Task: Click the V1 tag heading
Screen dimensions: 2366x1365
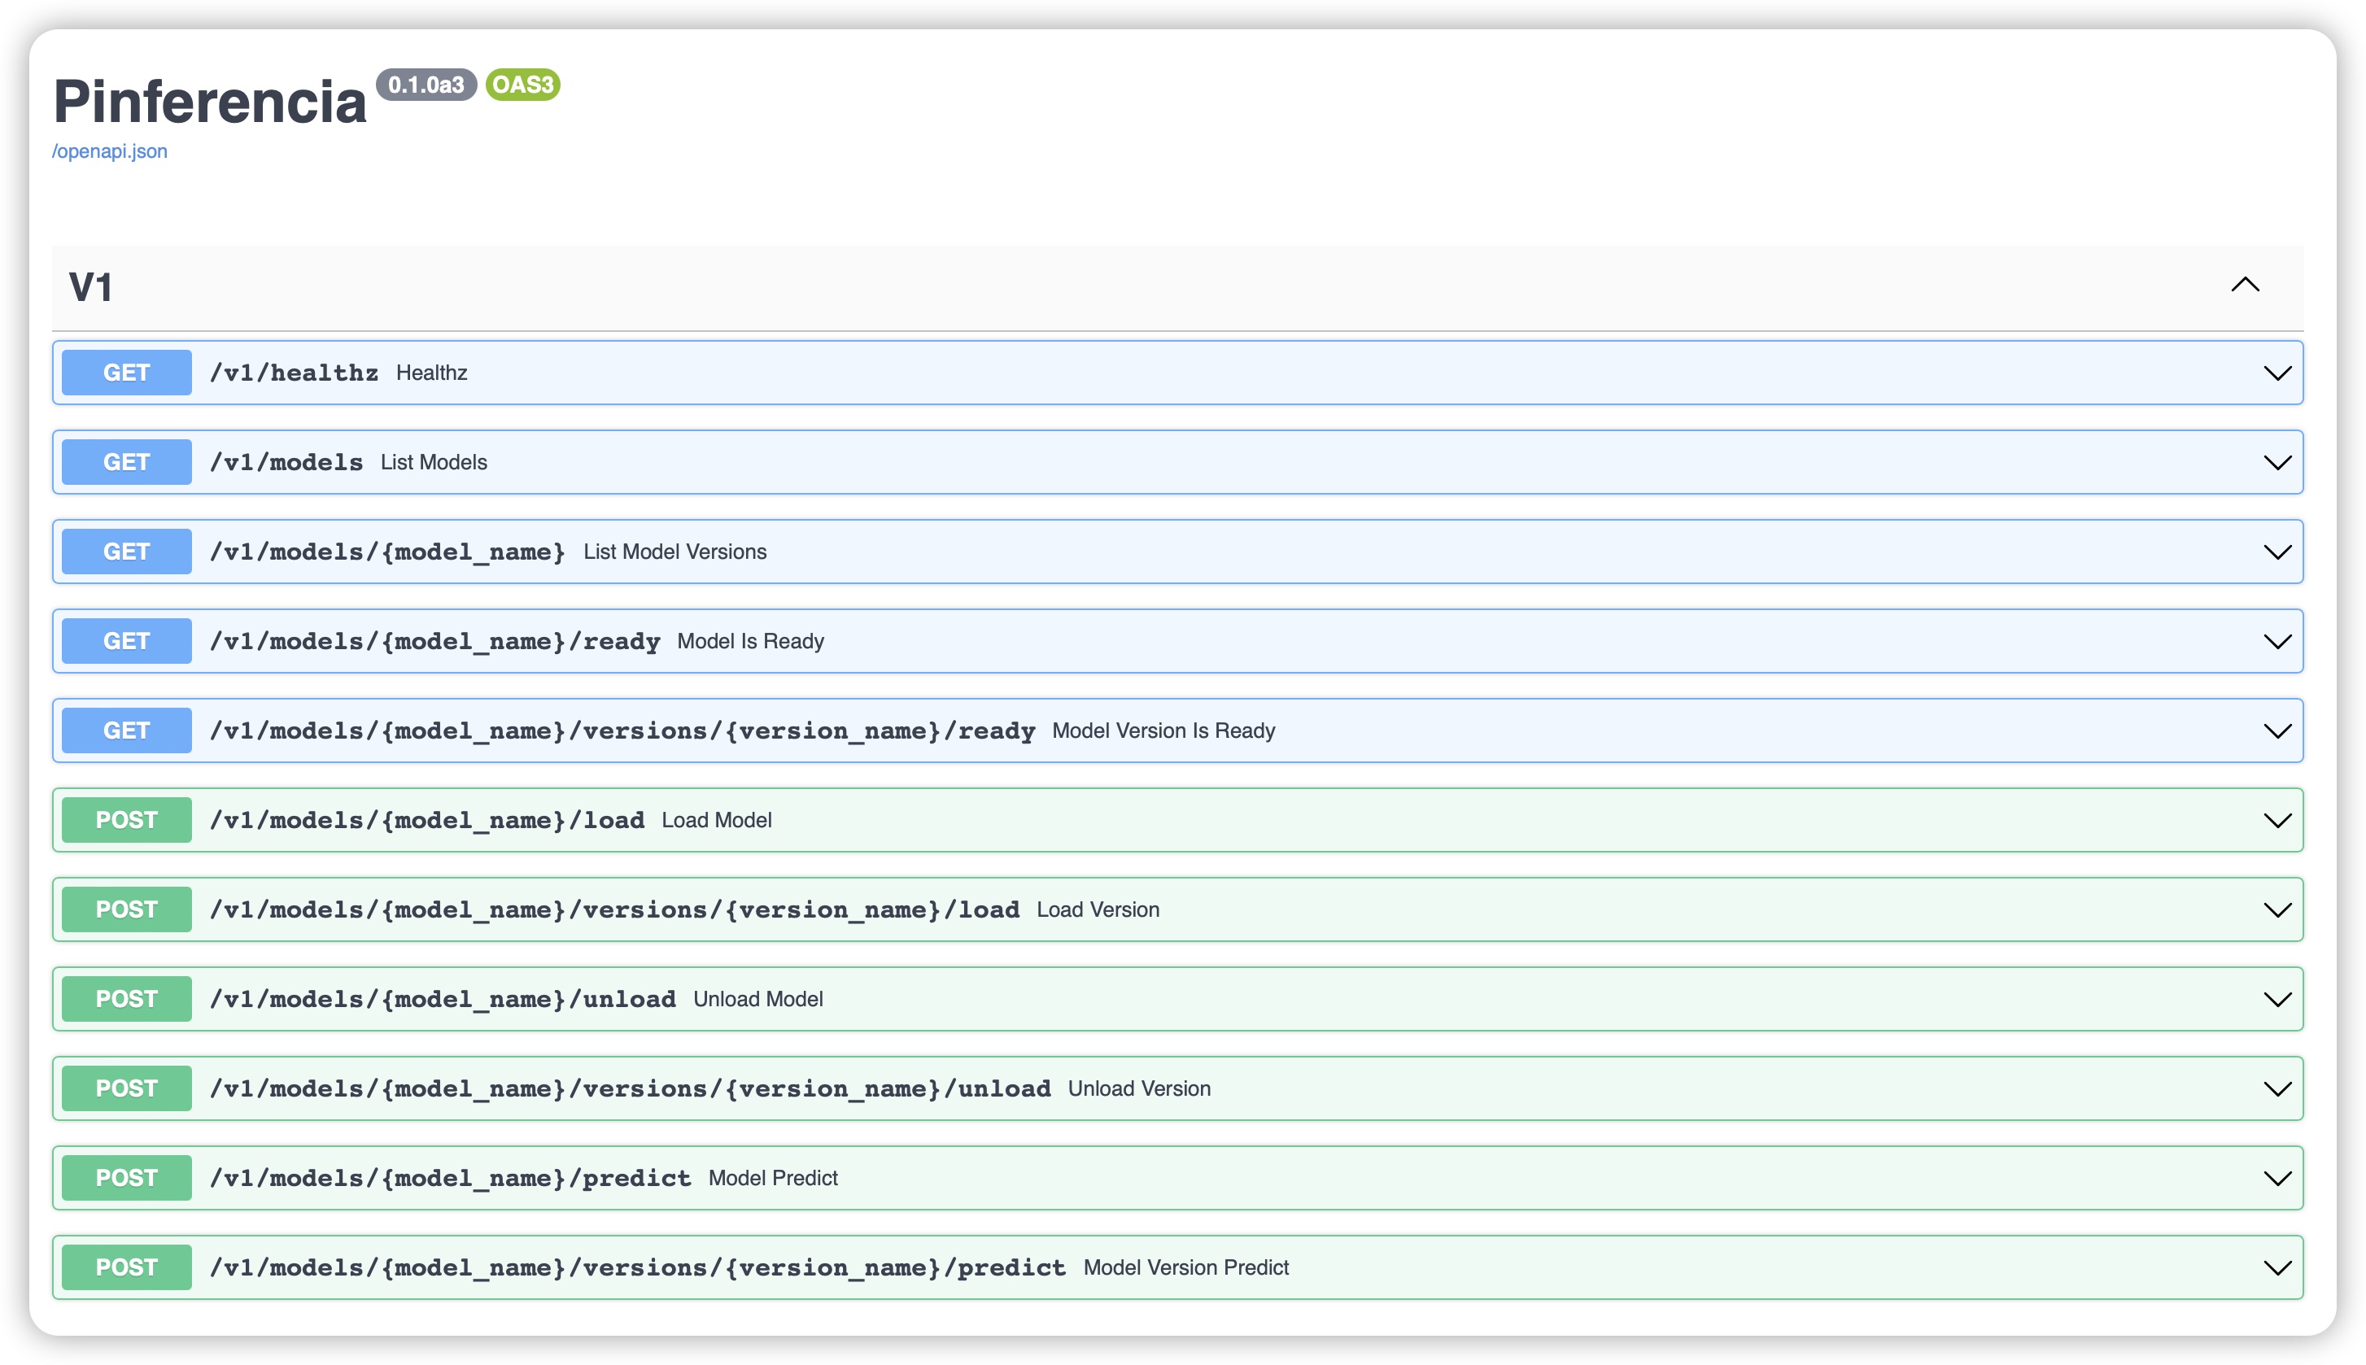Action: click(x=91, y=288)
